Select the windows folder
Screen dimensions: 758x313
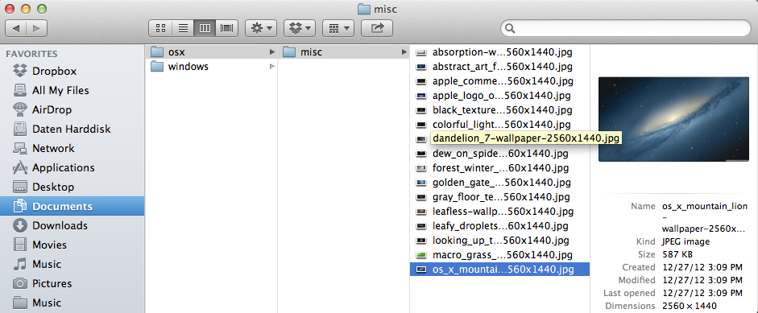point(211,66)
